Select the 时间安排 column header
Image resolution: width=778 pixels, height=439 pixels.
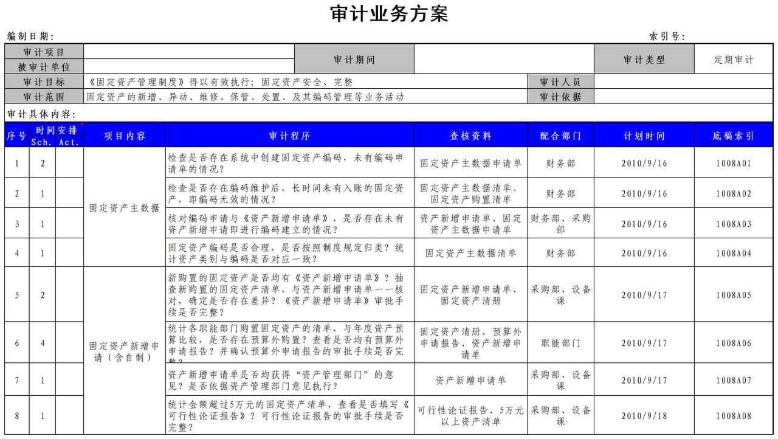pos(57,130)
